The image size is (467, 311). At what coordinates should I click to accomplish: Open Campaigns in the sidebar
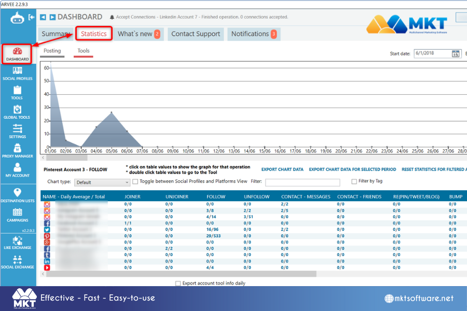[18, 215]
